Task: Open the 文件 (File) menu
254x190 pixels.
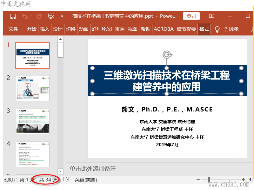Action: tap(13, 29)
